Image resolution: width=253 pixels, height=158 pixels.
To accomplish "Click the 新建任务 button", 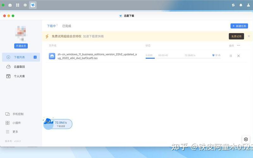I will (239, 26).
